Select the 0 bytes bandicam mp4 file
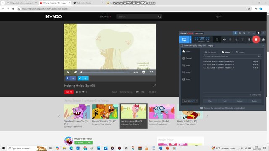 (231, 62)
